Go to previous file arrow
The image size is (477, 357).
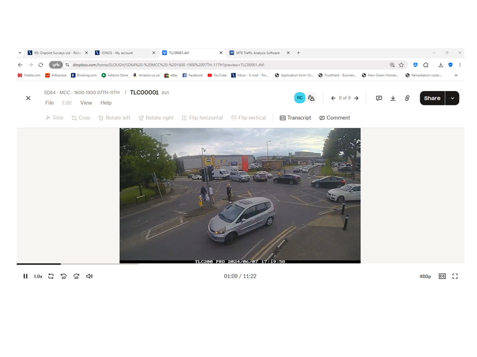(x=333, y=98)
